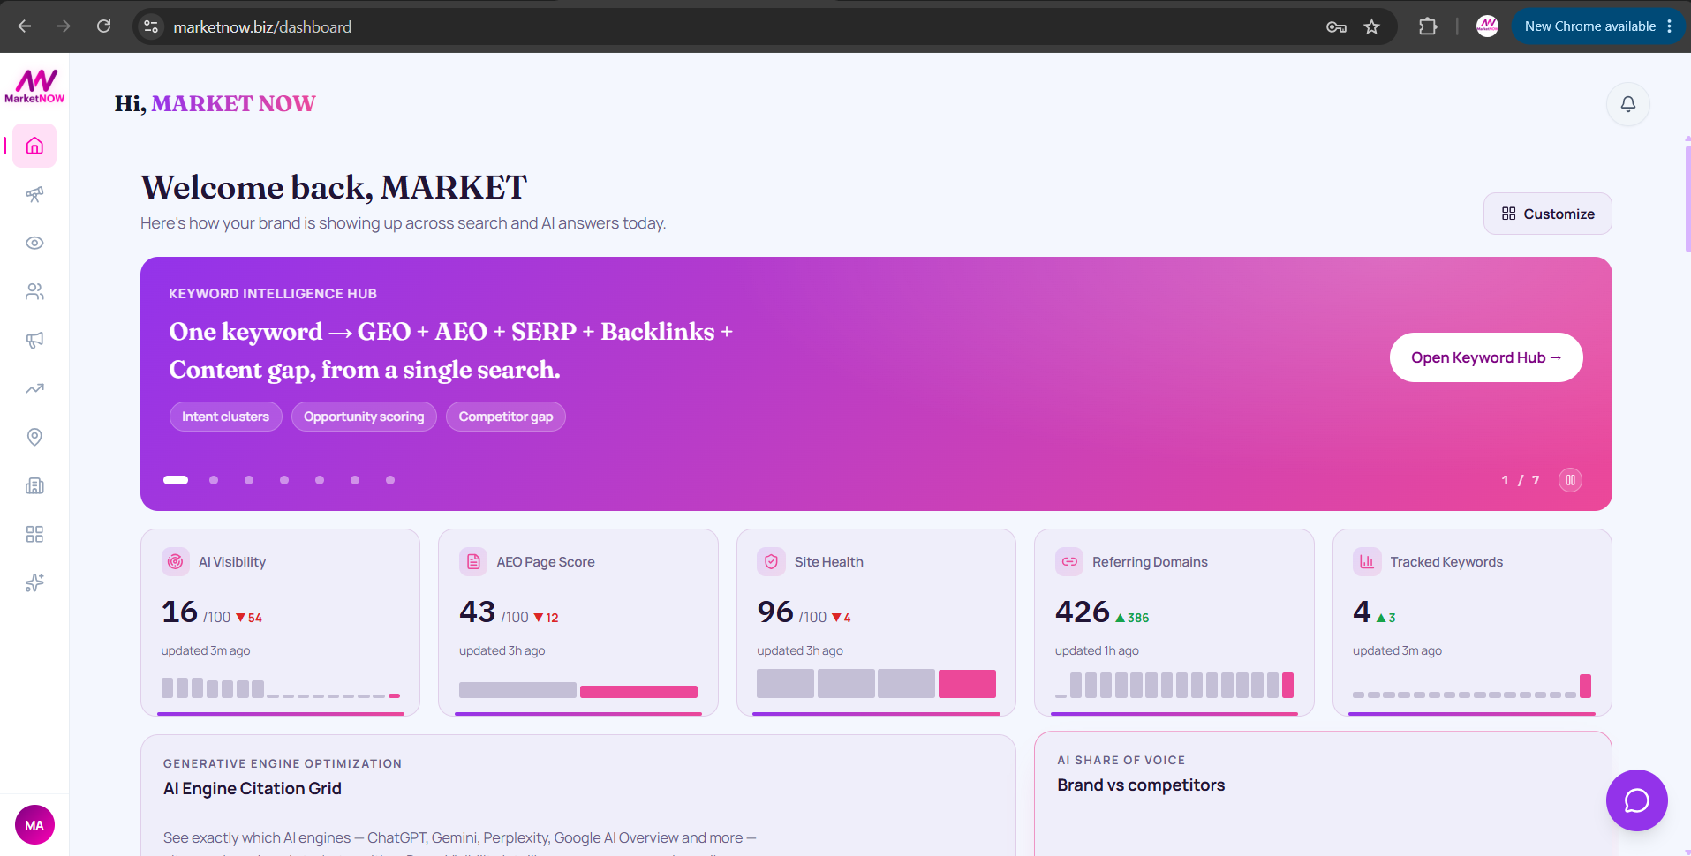Go to fourth carousel slide dot
Viewport: 1691px width, 856px height.
coord(284,480)
